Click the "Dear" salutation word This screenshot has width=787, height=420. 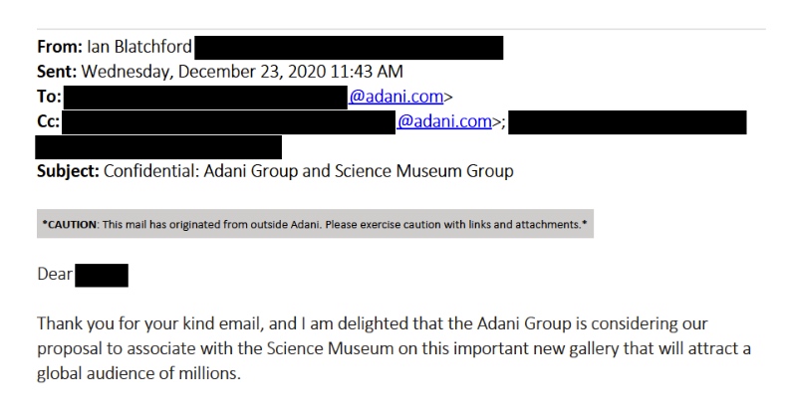coord(55,275)
